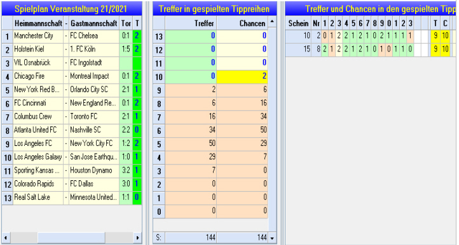
Task: Select Los Angeles Galaxy home team cell
Action: point(38,157)
